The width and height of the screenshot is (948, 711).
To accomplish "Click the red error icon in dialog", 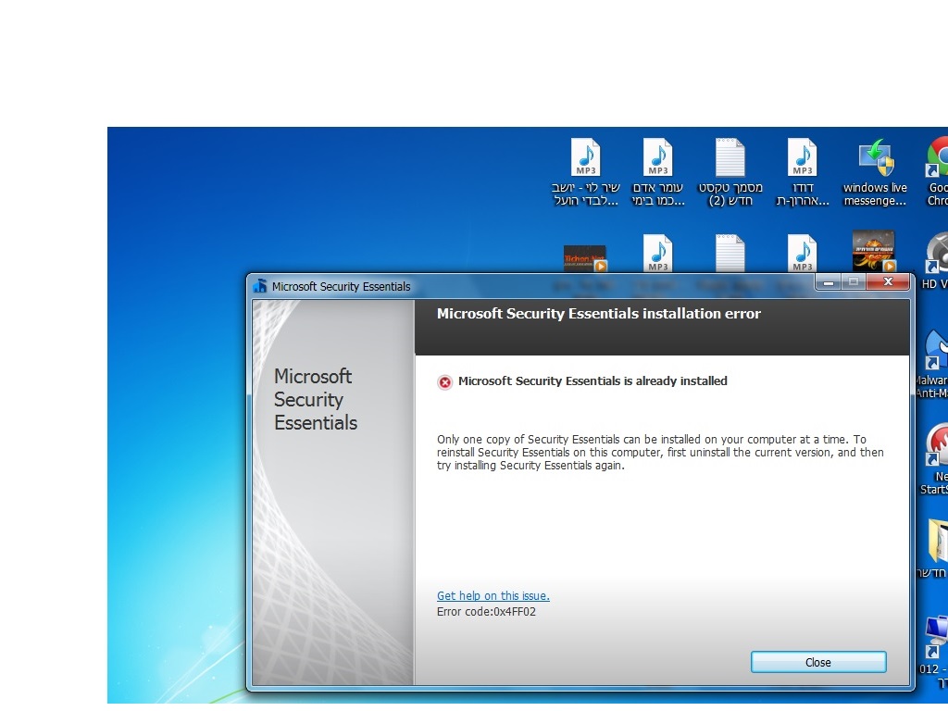I will point(445,382).
